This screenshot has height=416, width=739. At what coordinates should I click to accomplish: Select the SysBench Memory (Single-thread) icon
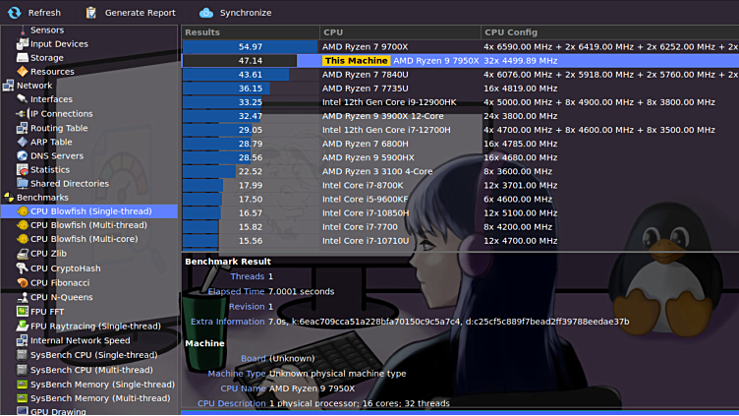pos(22,384)
